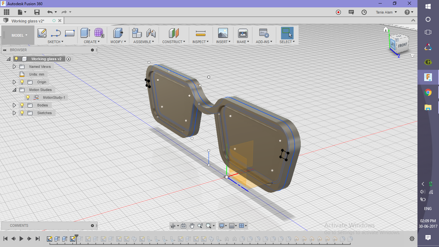Toggle MotionStudy-1 visibility bulb
Screen dimensions: 439x247
[28, 97]
